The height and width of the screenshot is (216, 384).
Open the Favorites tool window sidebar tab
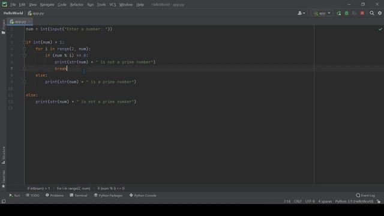(x=4, y=179)
